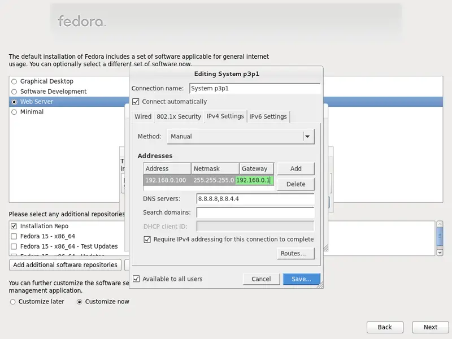Click repository list scrollbar up arrow
Viewport: 452px width, 339px height.
(x=440, y=224)
